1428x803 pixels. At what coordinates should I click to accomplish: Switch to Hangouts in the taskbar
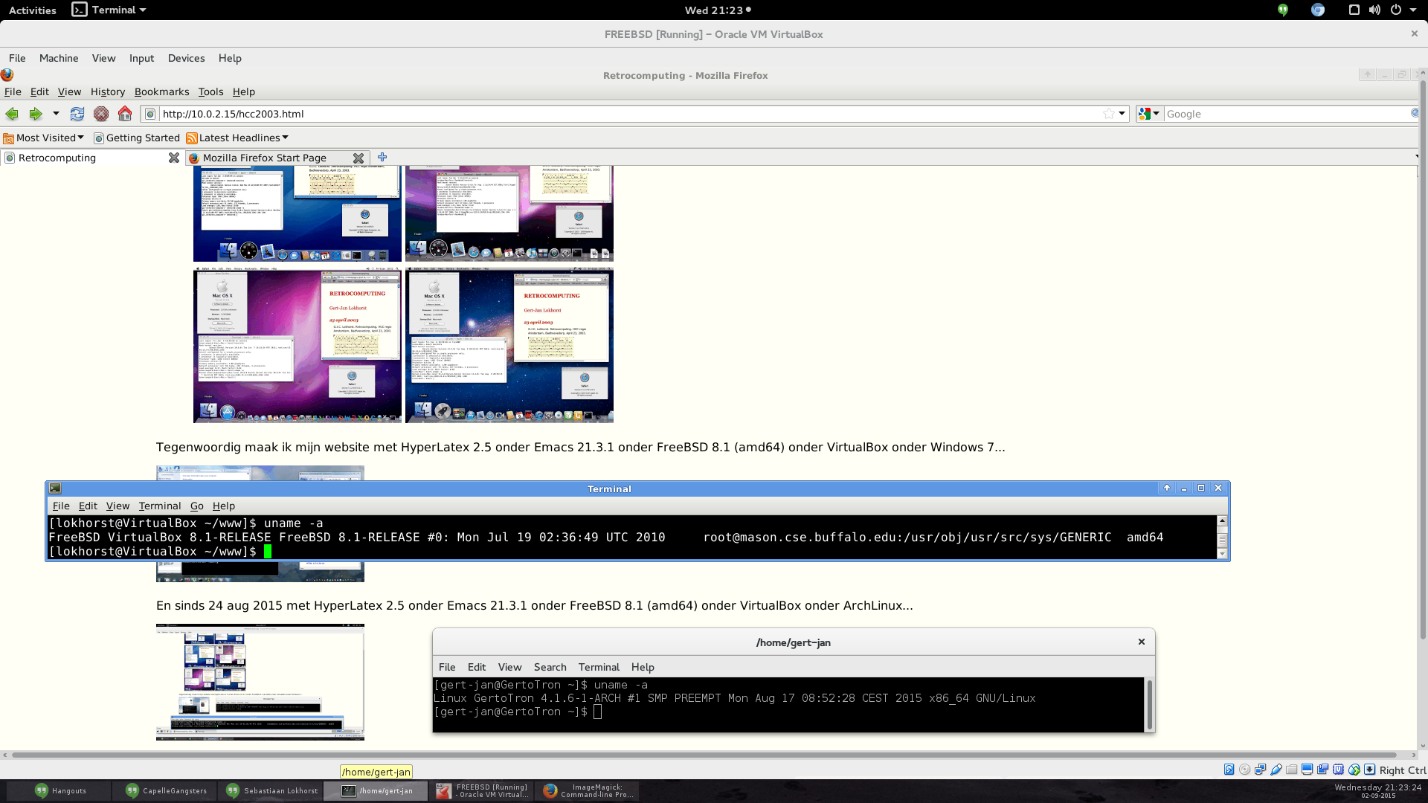[59, 790]
